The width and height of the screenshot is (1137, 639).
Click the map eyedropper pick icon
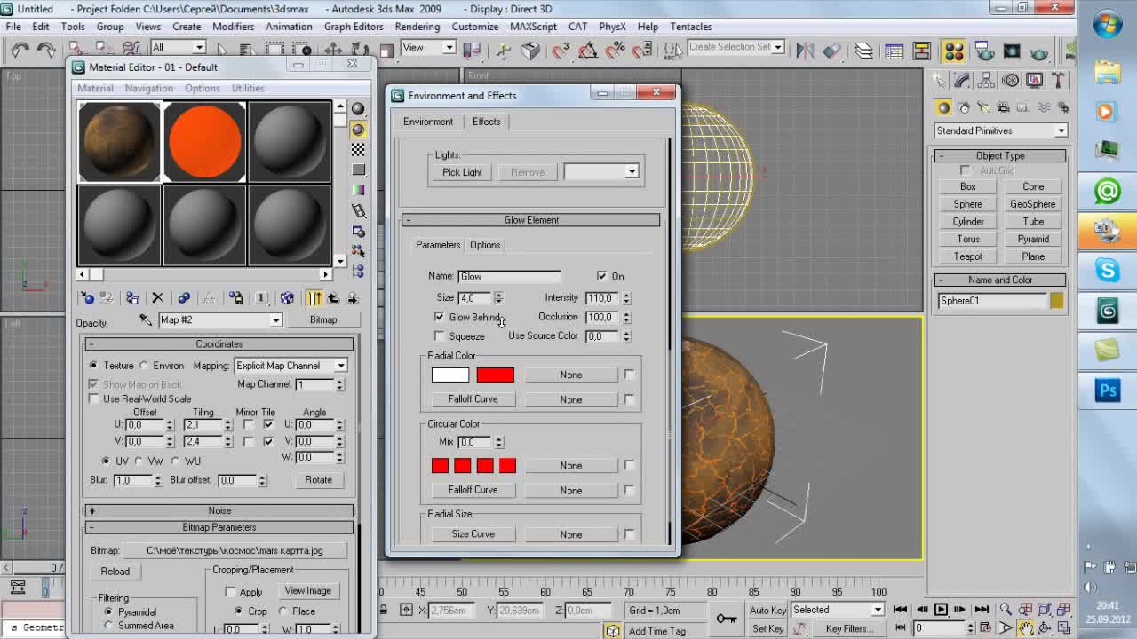point(146,319)
